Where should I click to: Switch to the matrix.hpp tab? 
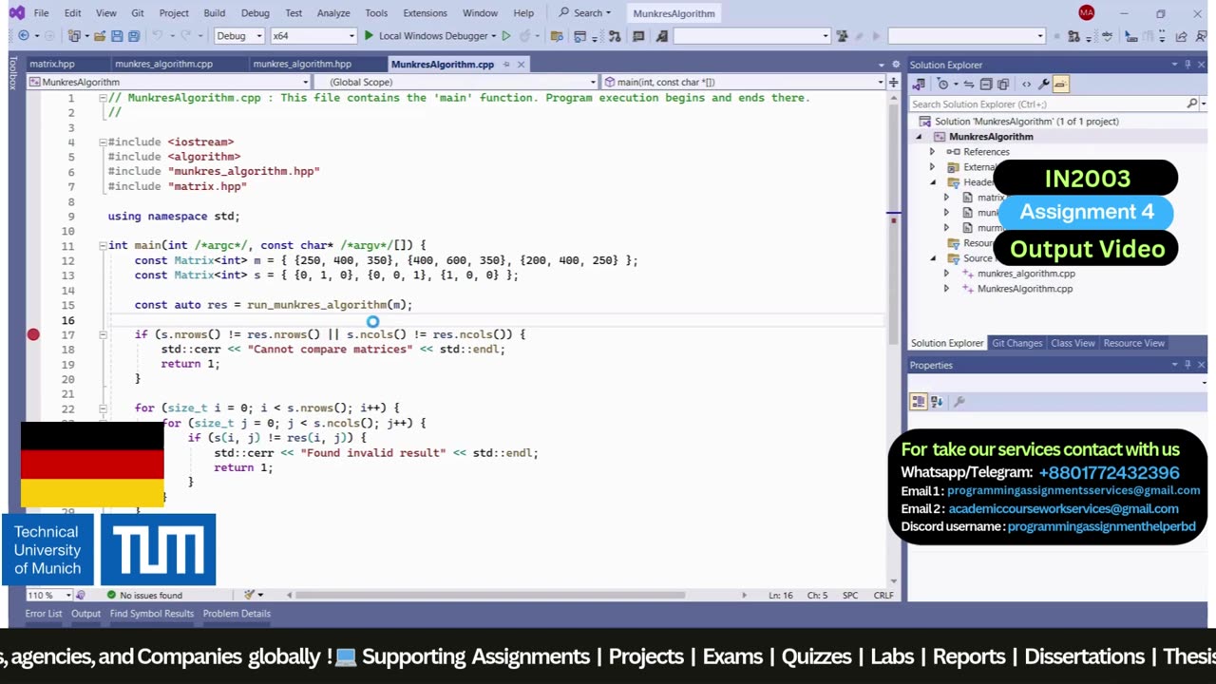pos(52,65)
